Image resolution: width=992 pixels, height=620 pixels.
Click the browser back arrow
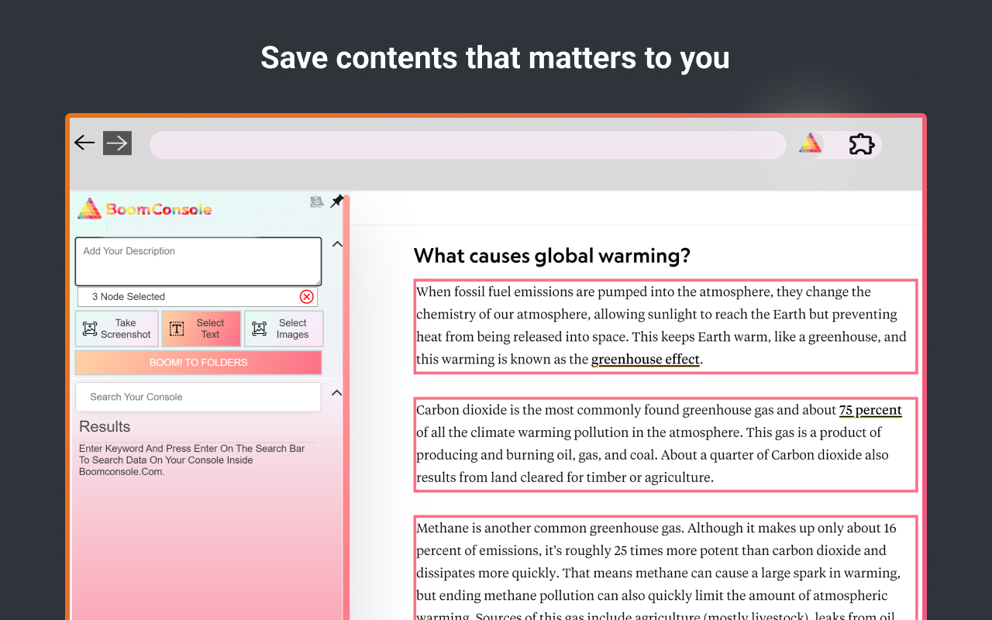point(84,143)
